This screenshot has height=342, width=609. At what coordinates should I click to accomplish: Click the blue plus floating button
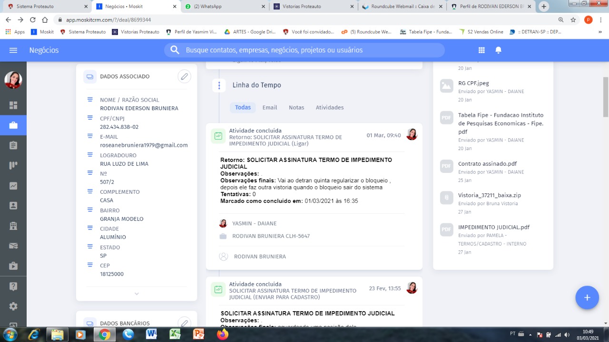click(x=587, y=298)
